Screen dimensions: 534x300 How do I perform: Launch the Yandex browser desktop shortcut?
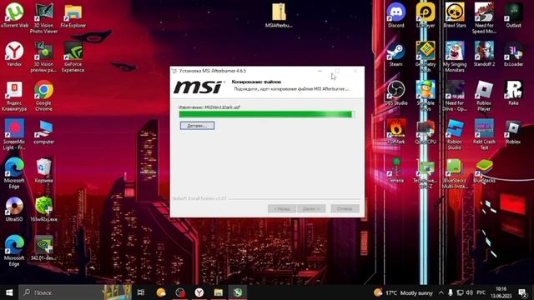pos(14,53)
